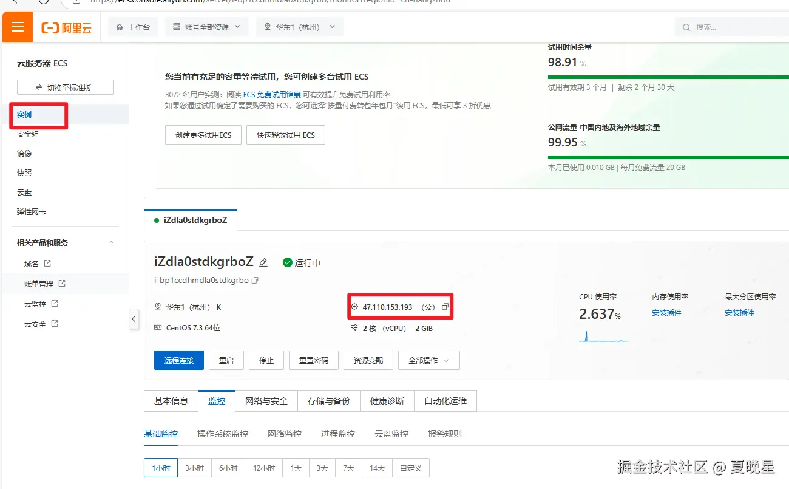Image resolution: width=789 pixels, height=489 pixels.
Task: Collapse the 相关产品和服务 section
Action: pos(111,243)
